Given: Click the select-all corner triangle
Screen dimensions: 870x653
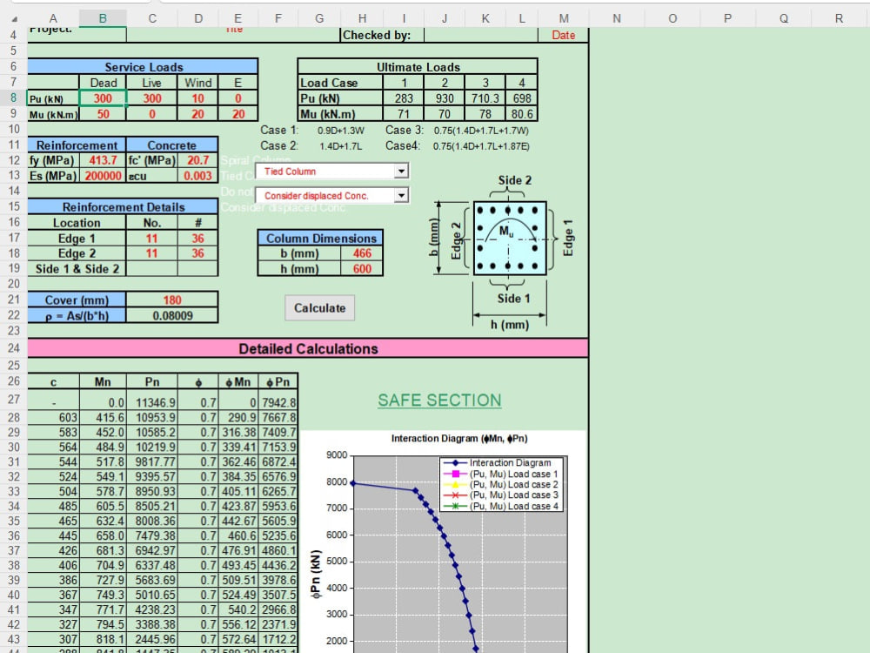Looking at the screenshot, I should point(14,19).
